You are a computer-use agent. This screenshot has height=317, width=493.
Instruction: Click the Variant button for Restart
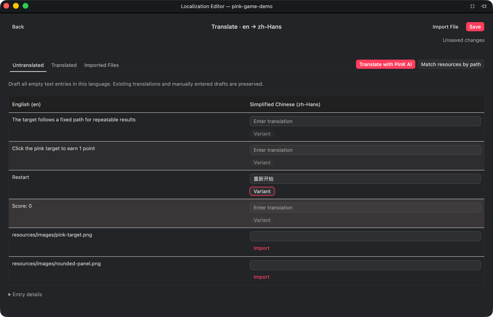pyautogui.click(x=262, y=191)
